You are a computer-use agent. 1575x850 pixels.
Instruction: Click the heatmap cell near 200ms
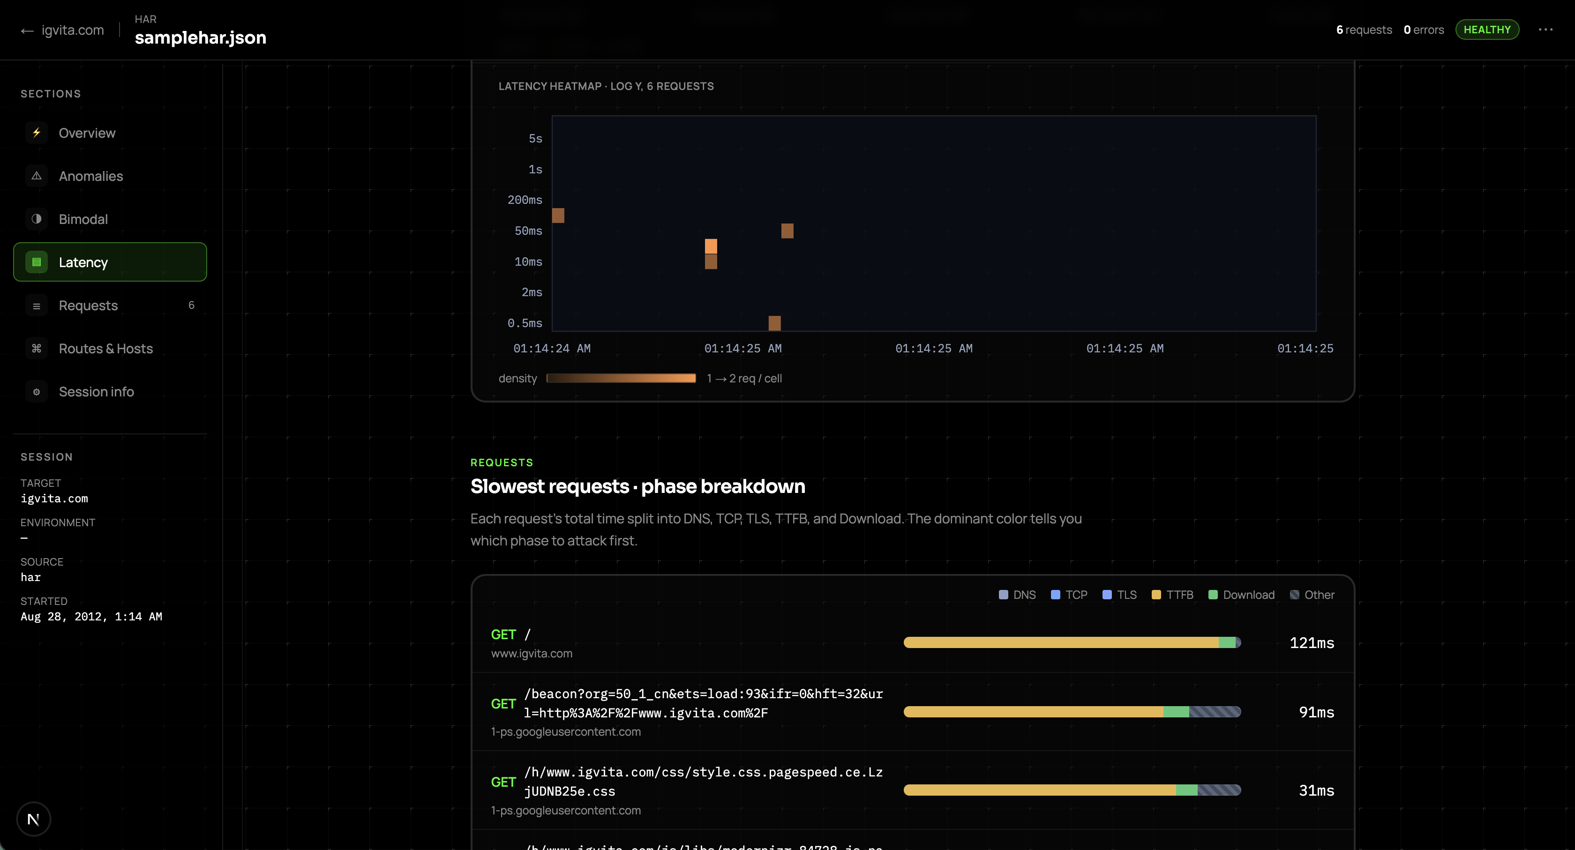[558, 215]
